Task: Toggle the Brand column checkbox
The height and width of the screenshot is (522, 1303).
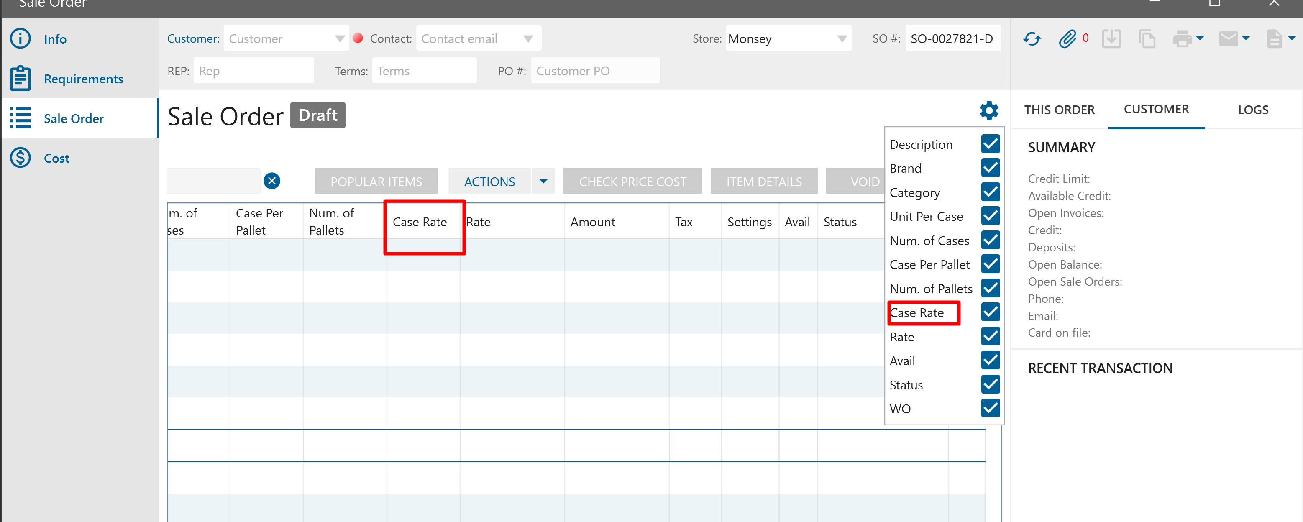Action: (990, 168)
